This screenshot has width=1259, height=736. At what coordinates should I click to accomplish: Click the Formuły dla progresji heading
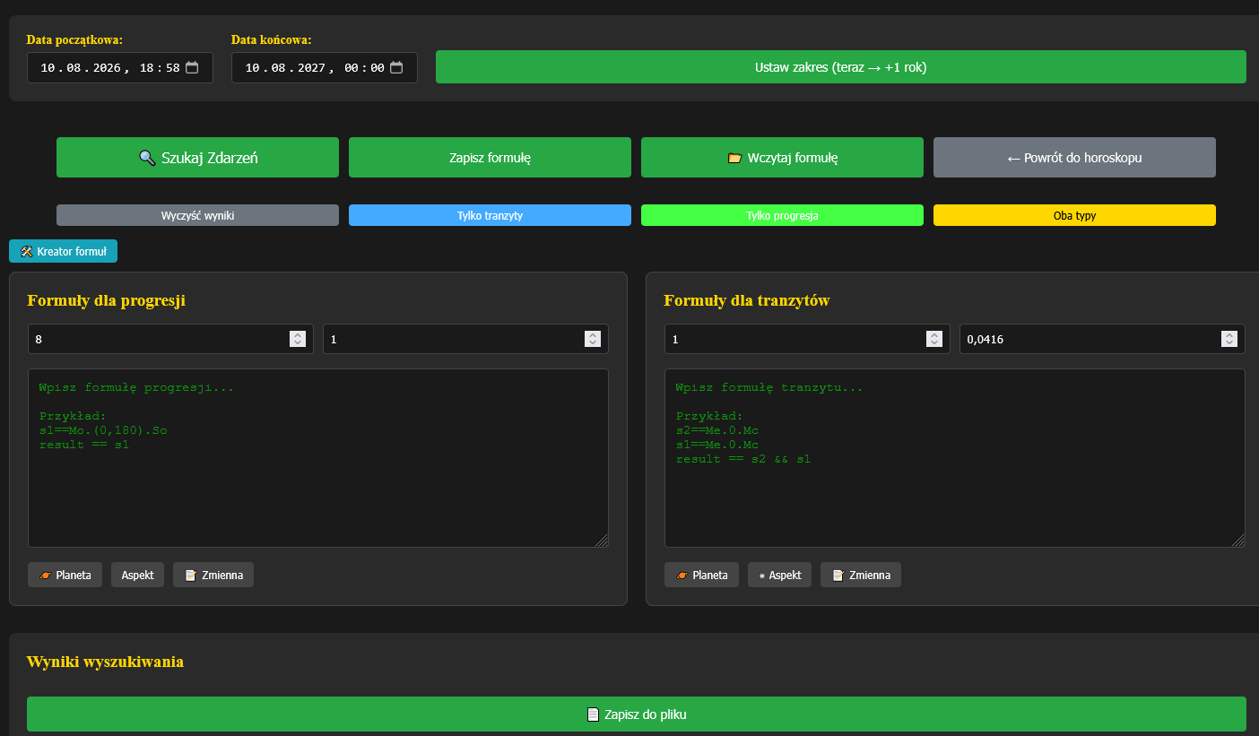107,300
